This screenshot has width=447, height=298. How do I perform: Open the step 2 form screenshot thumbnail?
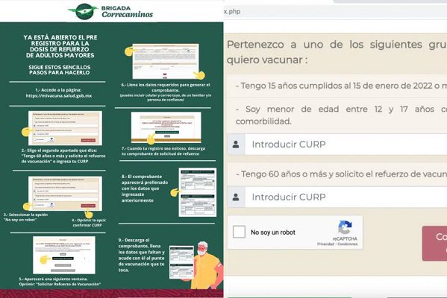65,128
